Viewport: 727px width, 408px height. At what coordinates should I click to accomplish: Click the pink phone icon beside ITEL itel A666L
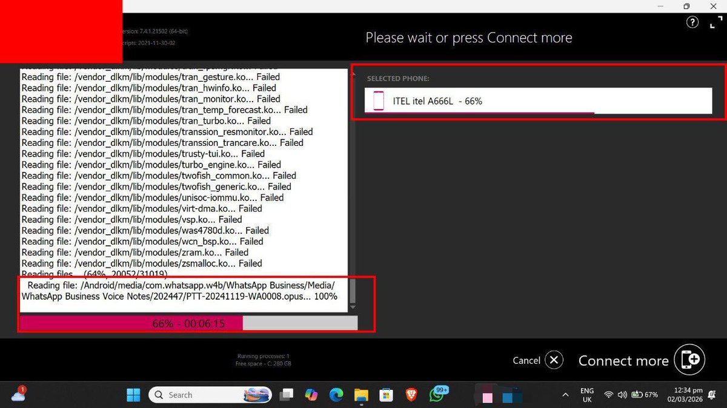[379, 100]
